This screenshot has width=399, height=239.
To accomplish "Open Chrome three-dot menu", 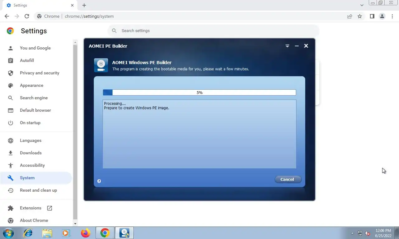I will (392, 16).
